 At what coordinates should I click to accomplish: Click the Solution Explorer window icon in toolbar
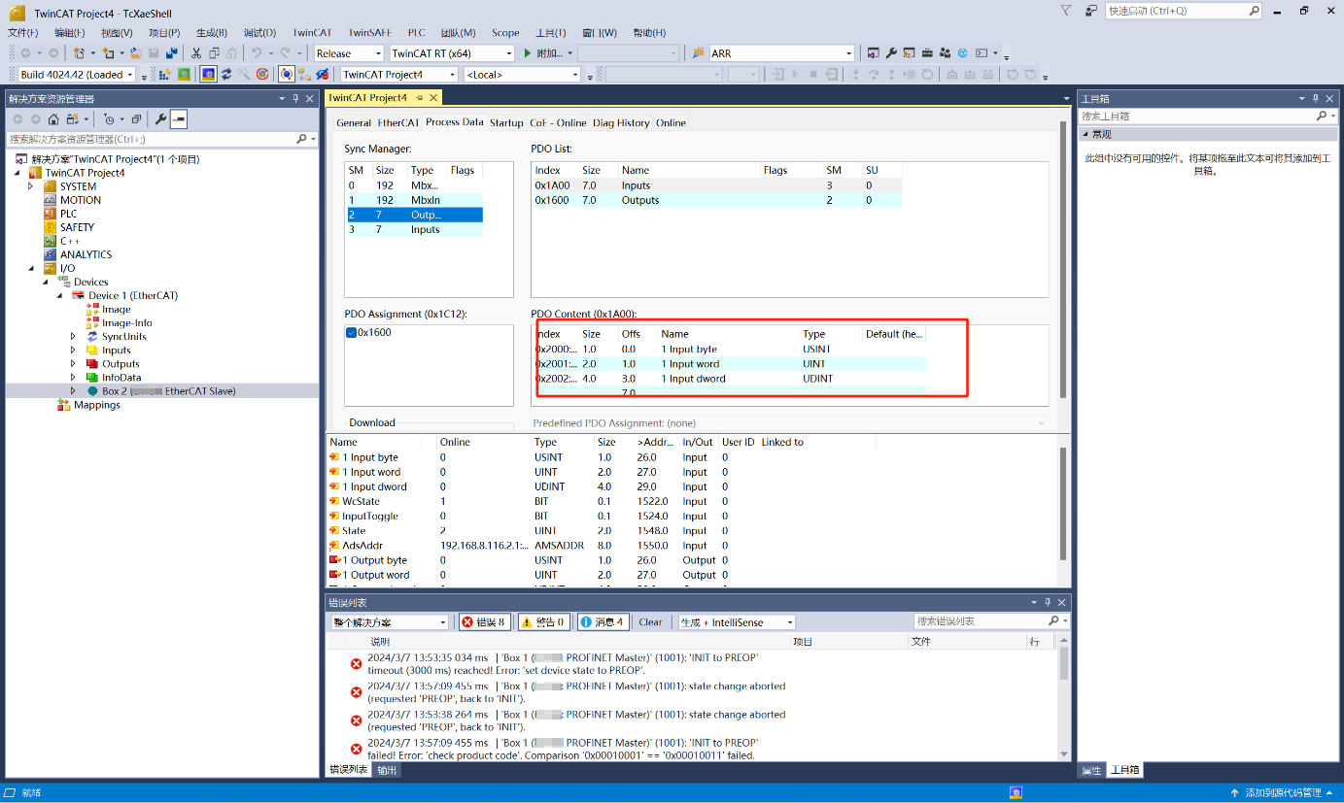874,53
